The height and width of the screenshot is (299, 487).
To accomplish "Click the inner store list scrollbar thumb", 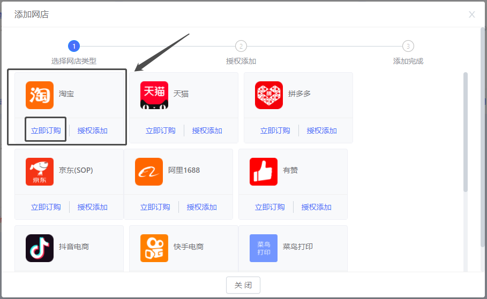I will click(465, 132).
